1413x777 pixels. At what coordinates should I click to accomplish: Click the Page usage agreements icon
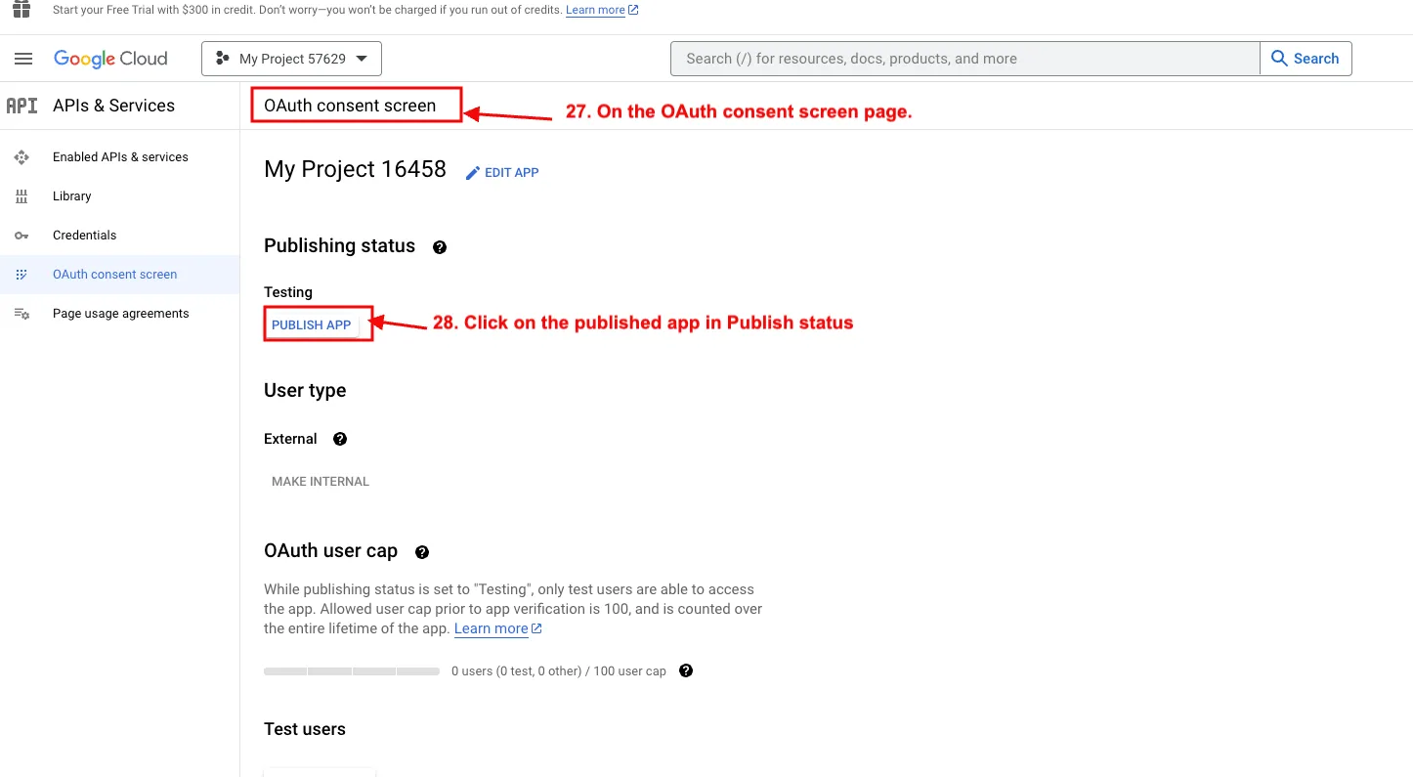point(21,314)
